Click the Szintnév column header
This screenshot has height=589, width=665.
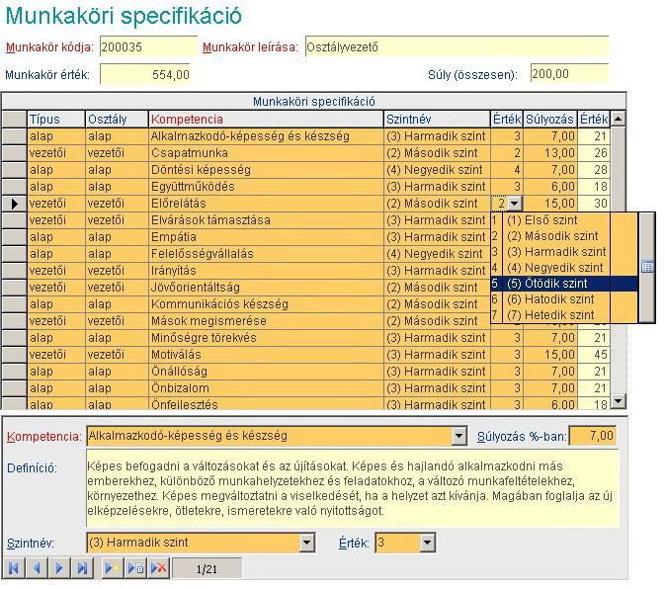click(437, 120)
